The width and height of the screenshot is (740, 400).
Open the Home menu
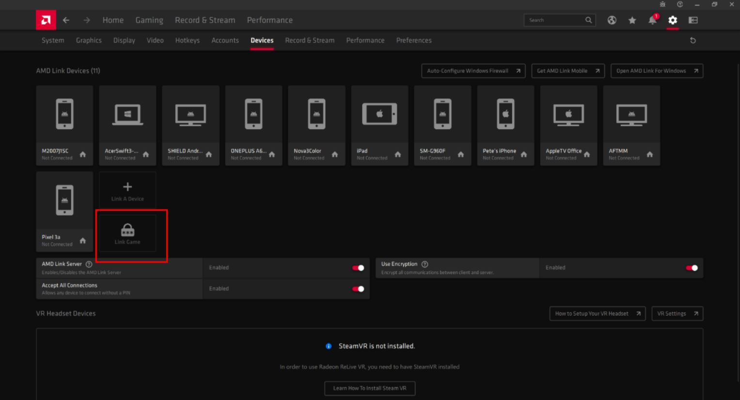(113, 20)
